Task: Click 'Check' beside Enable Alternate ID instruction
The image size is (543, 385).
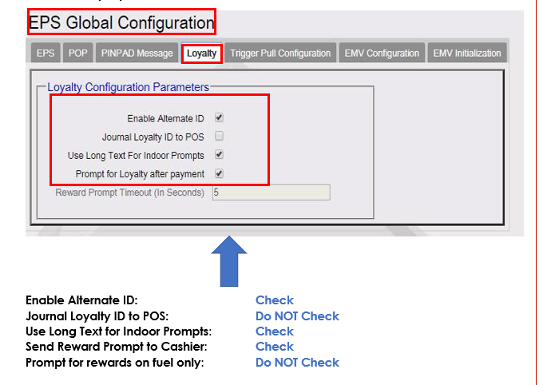Action: [x=275, y=300]
